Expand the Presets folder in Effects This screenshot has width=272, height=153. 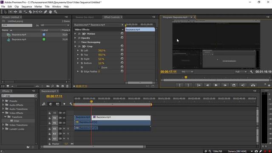(3, 101)
